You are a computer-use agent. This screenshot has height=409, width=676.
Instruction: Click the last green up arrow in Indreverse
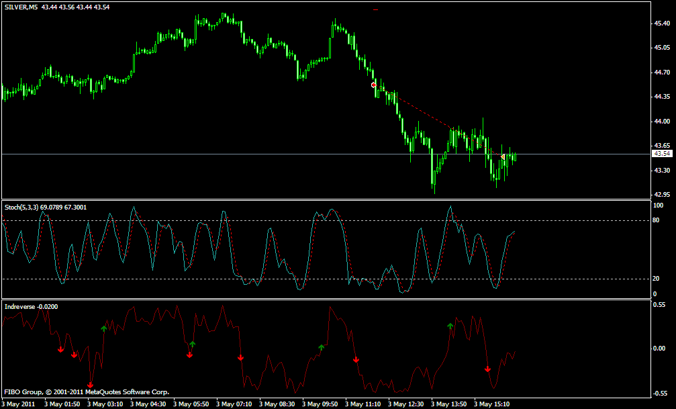(x=450, y=326)
